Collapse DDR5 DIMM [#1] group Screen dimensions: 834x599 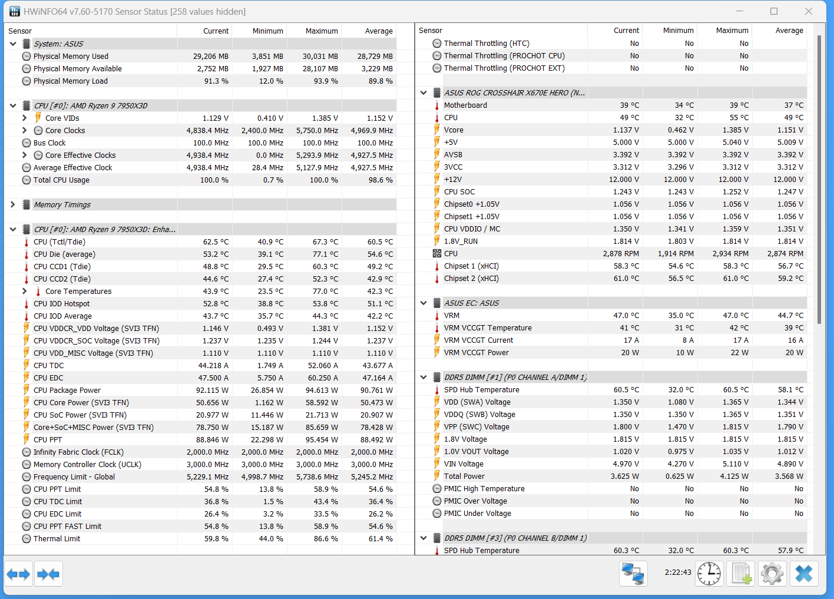[423, 377]
